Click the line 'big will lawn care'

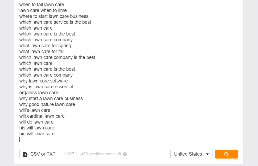37,134
